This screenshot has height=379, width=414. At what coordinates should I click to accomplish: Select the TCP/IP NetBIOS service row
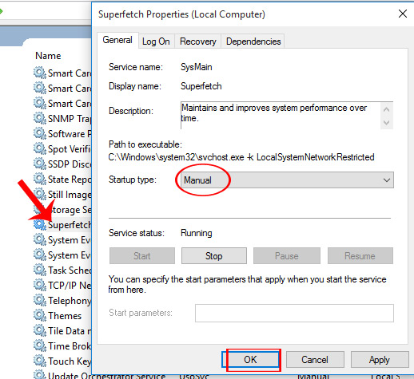click(x=70, y=286)
